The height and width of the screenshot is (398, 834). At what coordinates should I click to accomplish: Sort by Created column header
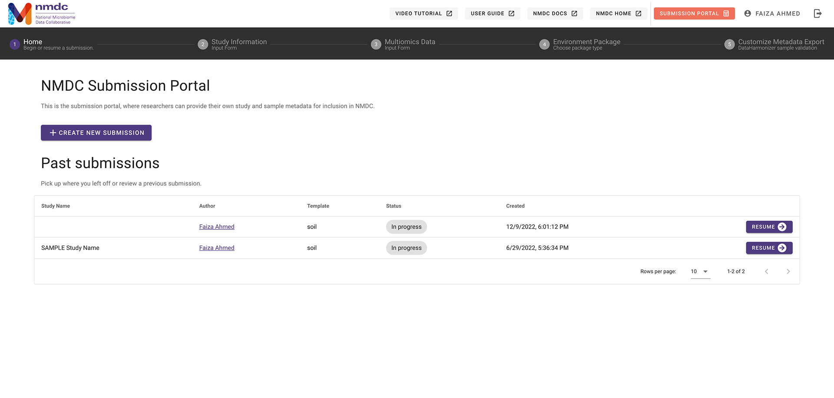pyautogui.click(x=515, y=206)
